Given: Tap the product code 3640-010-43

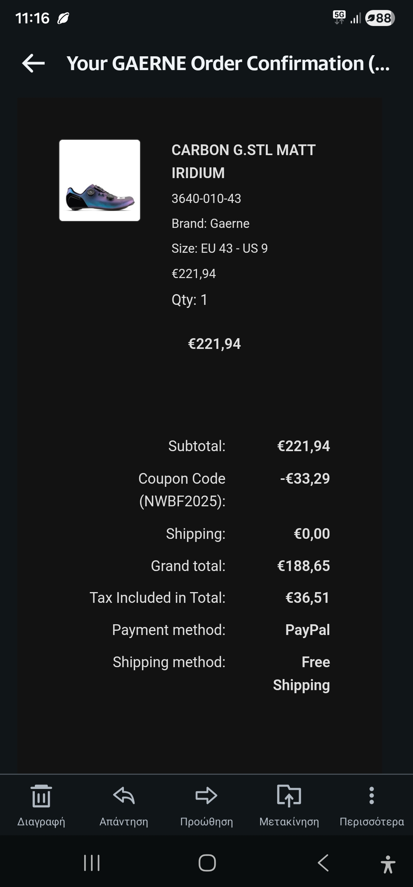Looking at the screenshot, I should point(206,198).
